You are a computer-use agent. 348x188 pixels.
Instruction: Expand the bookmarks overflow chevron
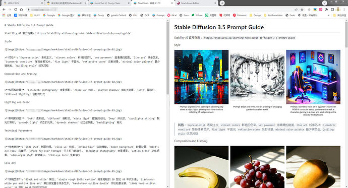coord(328,15)
